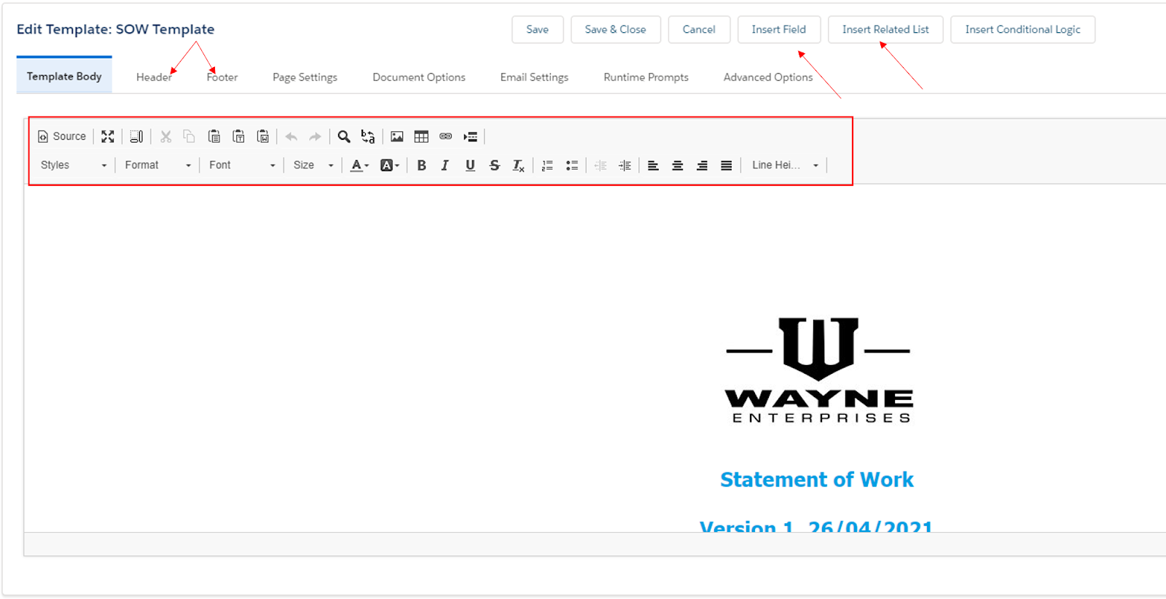Toggle Italic formatting
The image size is (1166, 599).
point(445,165)
